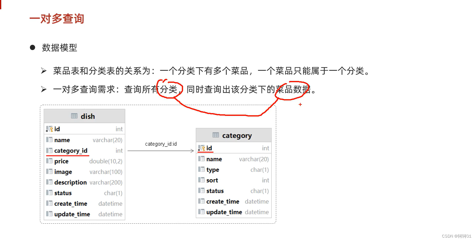Click the dish table header icon
The image size is (476, 241).
click(x=74, y=116)
